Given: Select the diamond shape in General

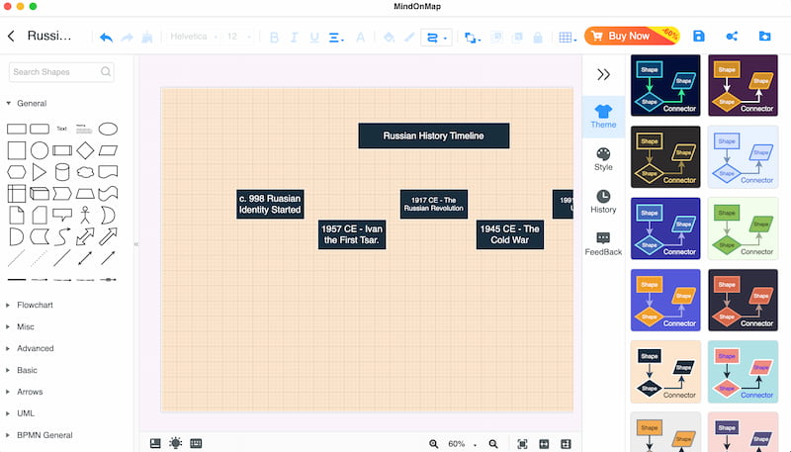Looking at the screenshot, I should click(85, 150).
